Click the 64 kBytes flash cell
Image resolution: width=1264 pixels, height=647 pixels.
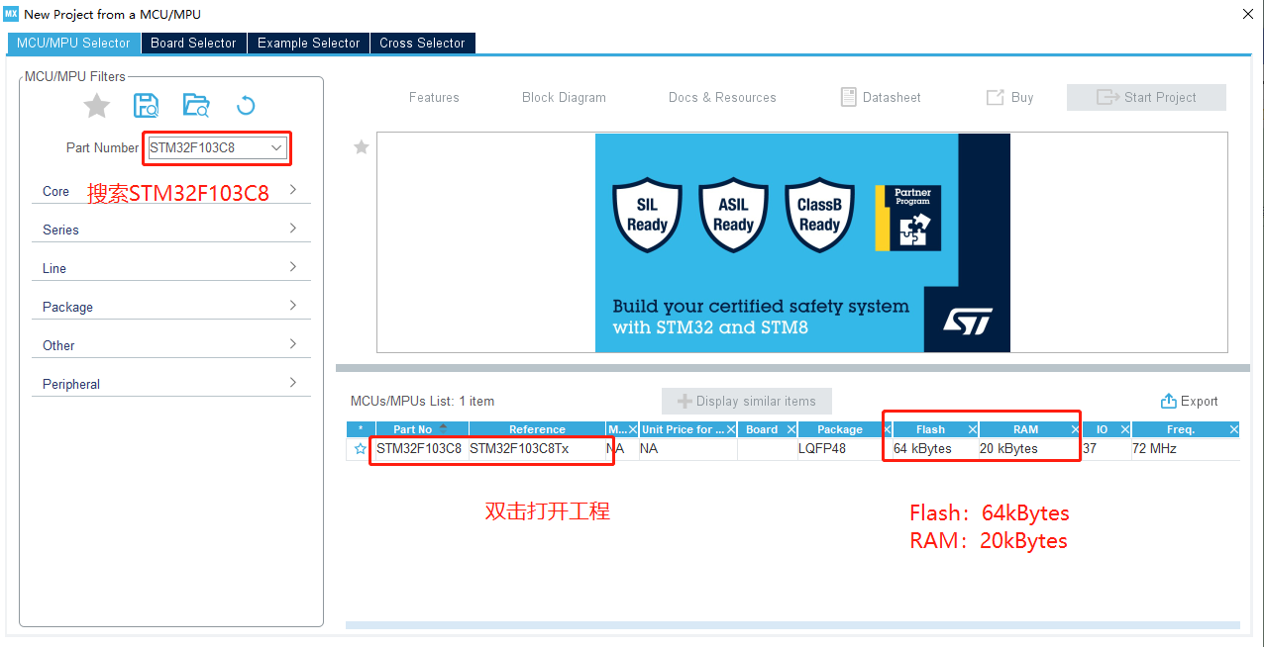coord(935,449)
